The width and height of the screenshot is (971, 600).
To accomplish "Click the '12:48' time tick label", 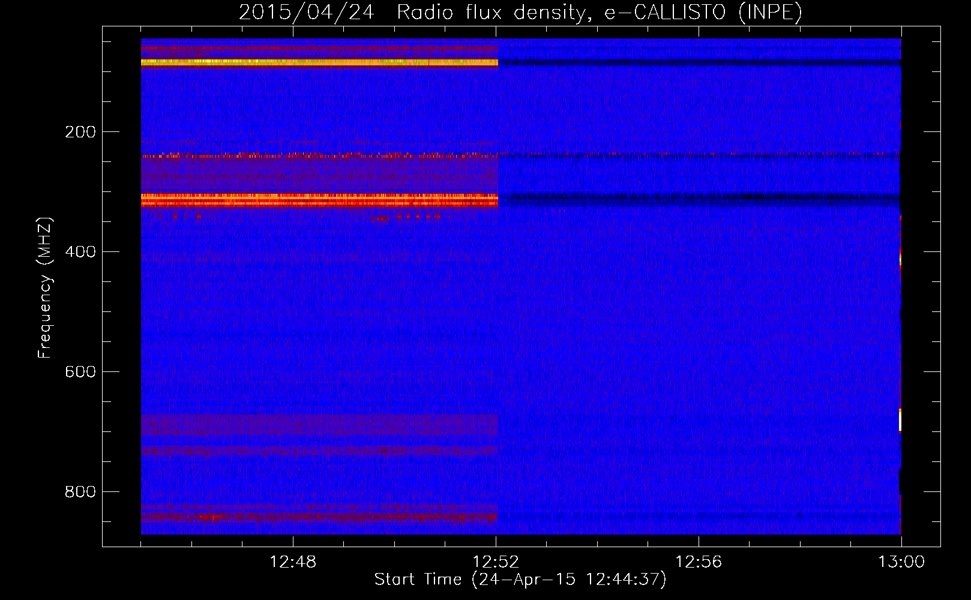I will coord(293,562).
